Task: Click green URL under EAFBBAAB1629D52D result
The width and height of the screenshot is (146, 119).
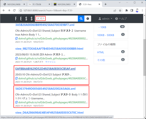Action: pyautogui.click(x=53, y=78)
